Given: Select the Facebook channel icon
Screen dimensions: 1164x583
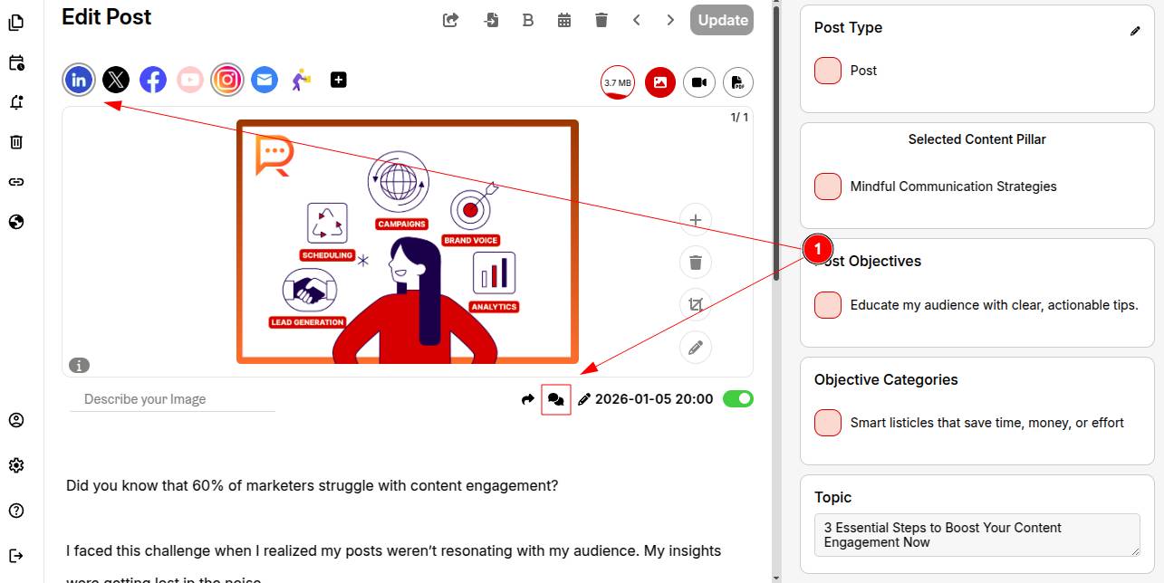Looking at the screenshot, I should (153, 81).
